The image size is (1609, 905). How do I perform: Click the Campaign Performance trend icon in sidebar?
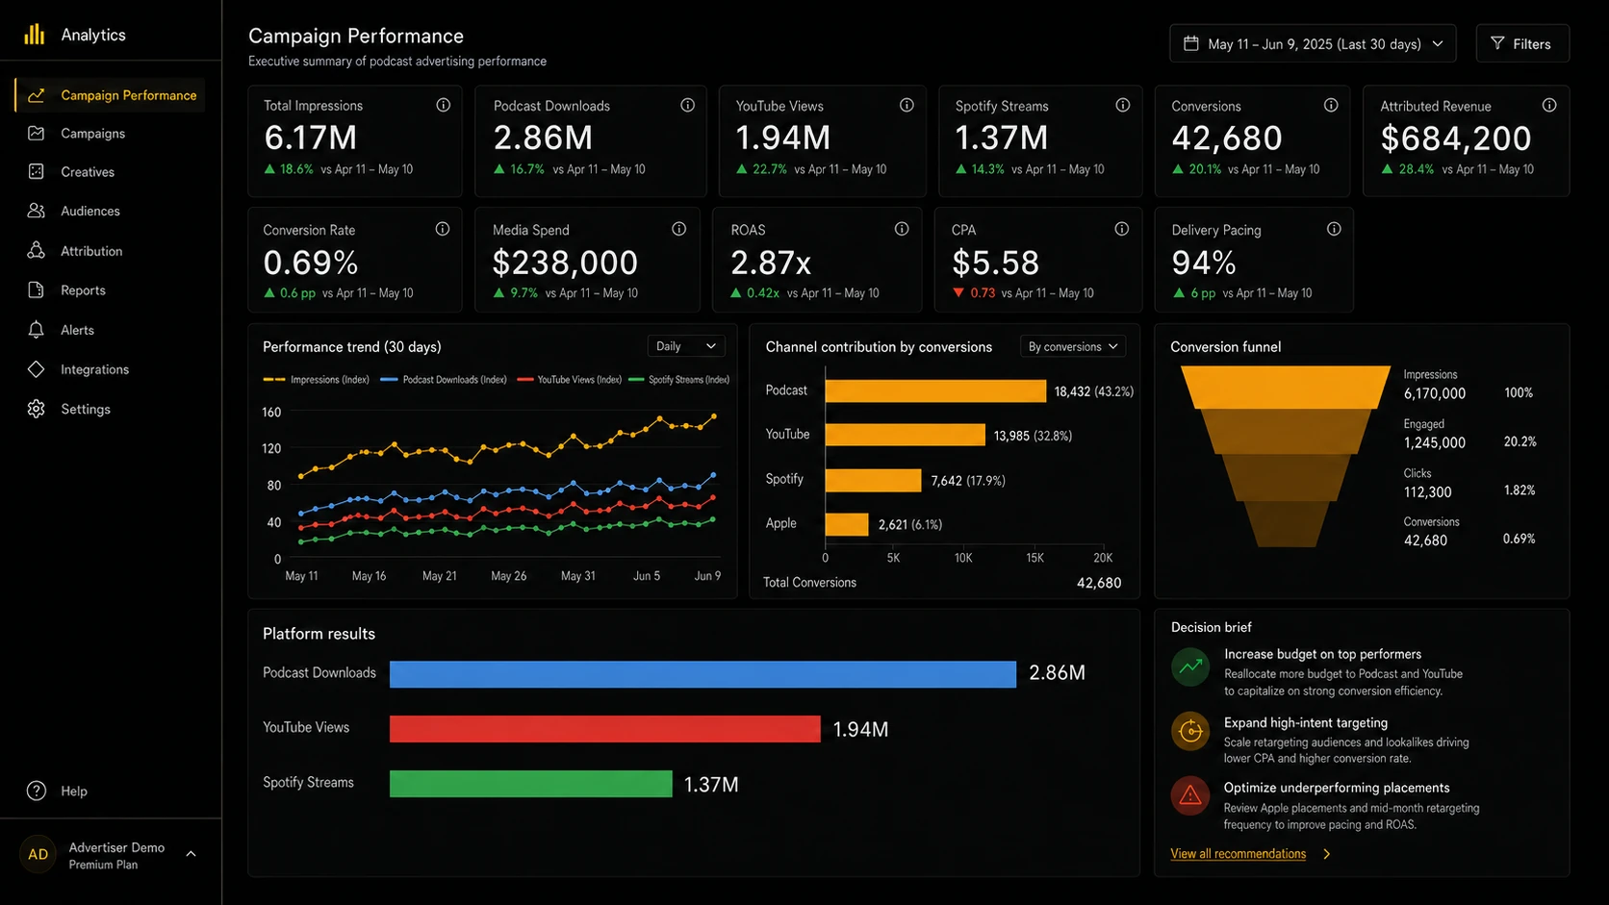click(37, 95)
